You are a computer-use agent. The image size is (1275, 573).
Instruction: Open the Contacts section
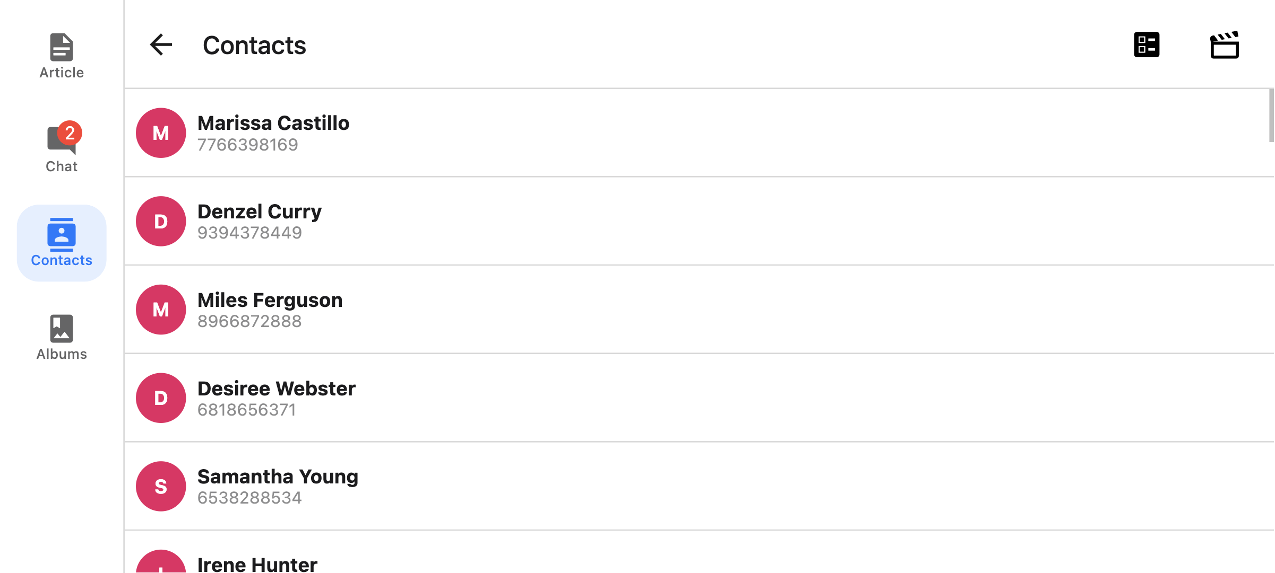tap(62, 243)
